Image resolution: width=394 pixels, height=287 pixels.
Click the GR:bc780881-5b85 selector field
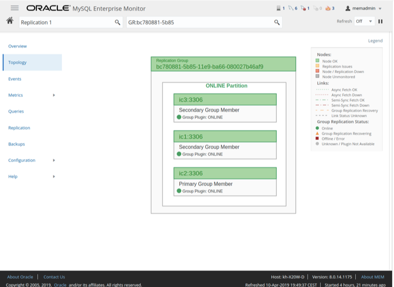click(x=204, y=22)
